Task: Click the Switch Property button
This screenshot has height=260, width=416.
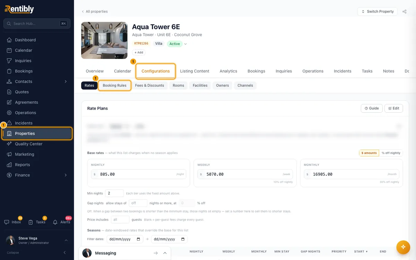Action: 378,11
